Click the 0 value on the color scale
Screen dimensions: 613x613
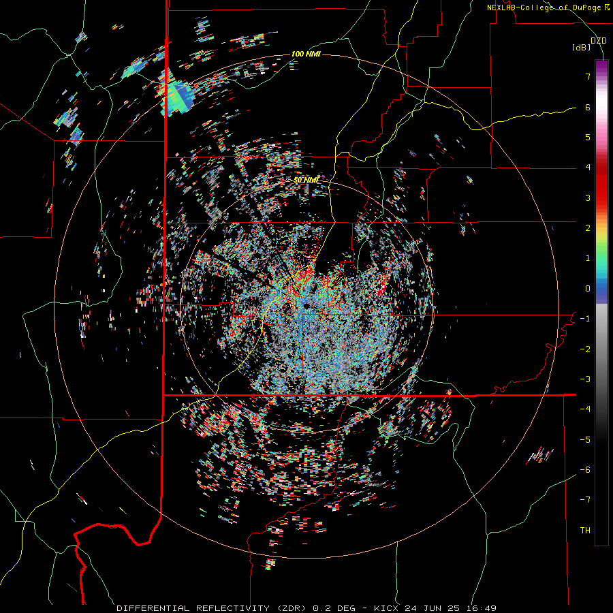(x=588, y=289)
